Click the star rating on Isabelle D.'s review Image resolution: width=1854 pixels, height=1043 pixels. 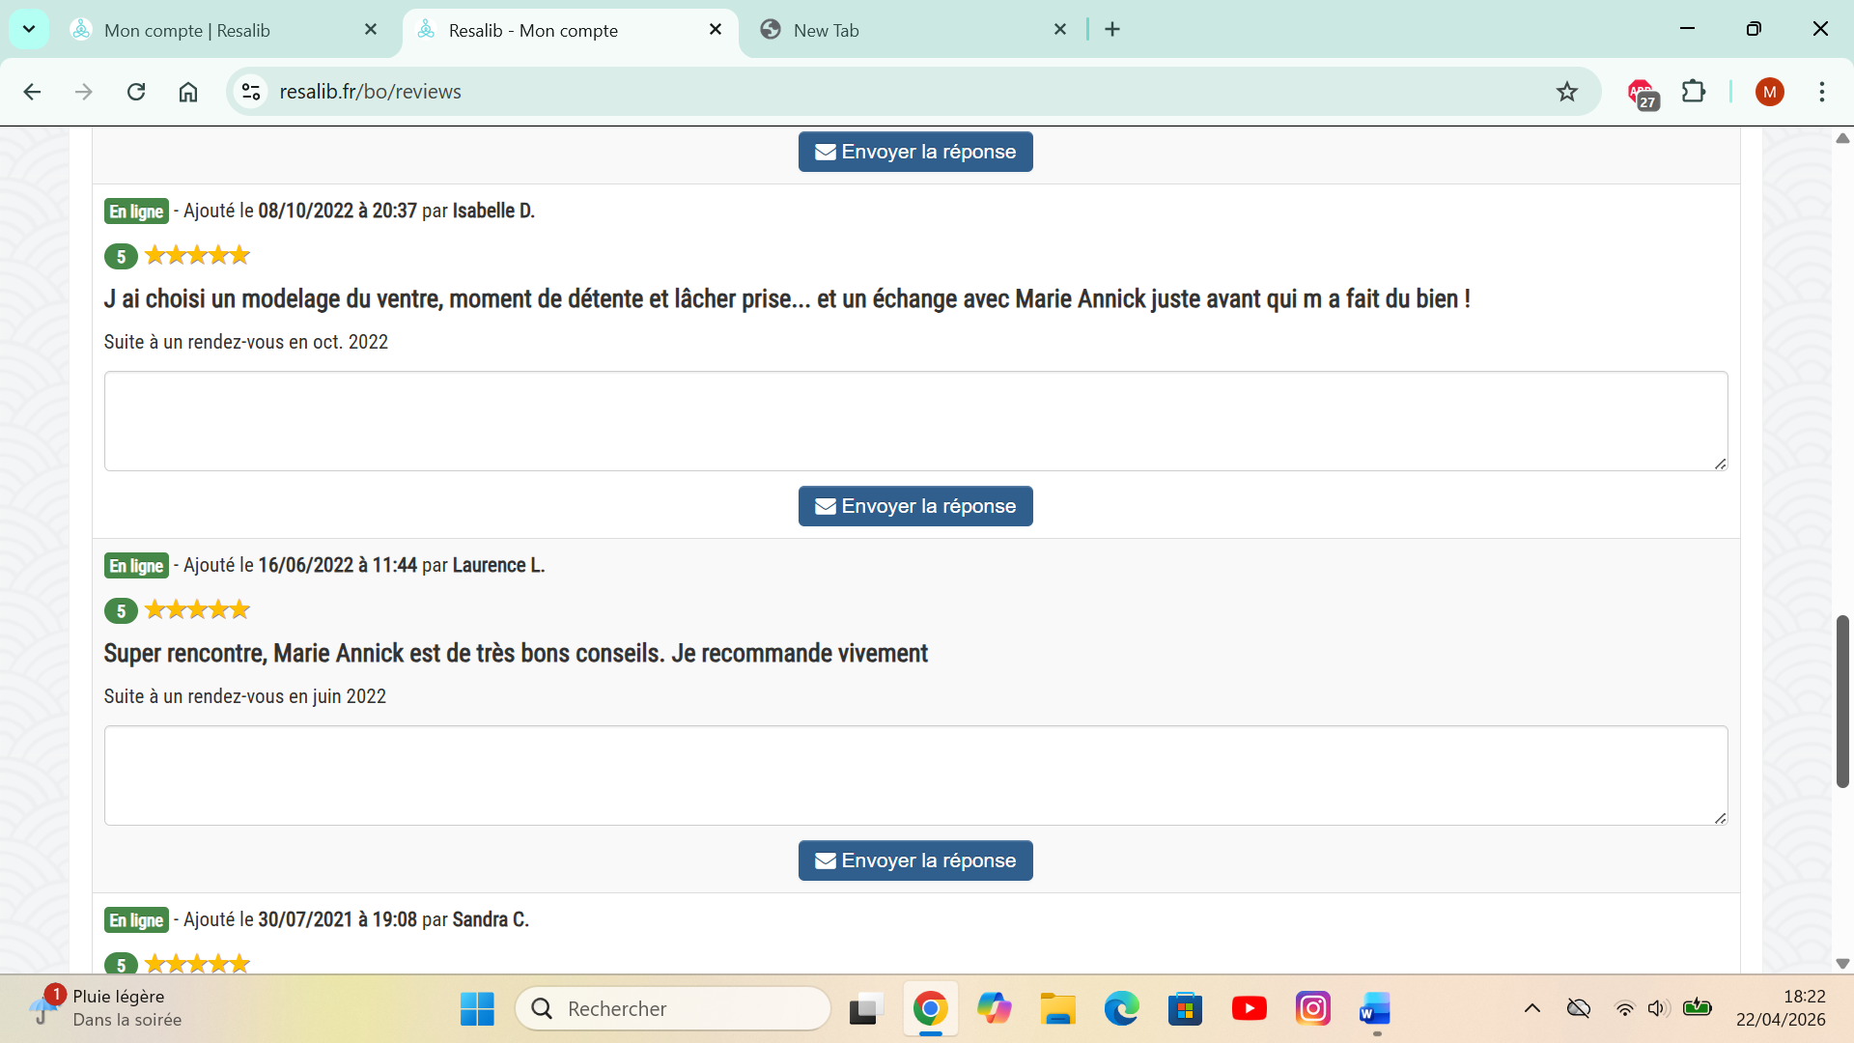pyautogui.click(x=197, y=255)
